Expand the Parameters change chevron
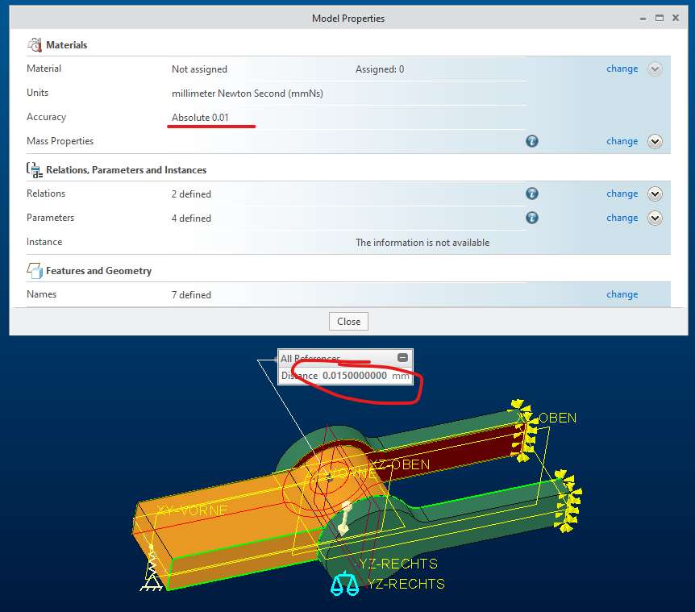Viewport: 695px width, 612px height. 655,218
